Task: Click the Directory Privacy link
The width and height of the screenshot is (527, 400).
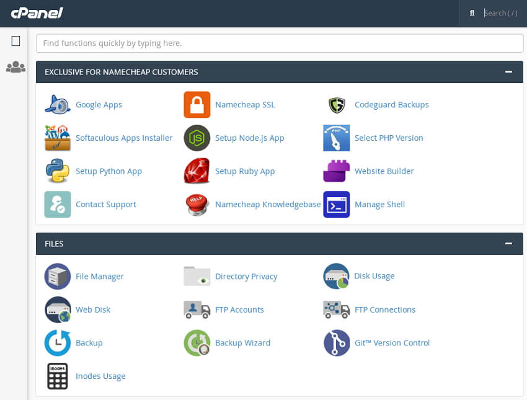Action: click(246, 277)
